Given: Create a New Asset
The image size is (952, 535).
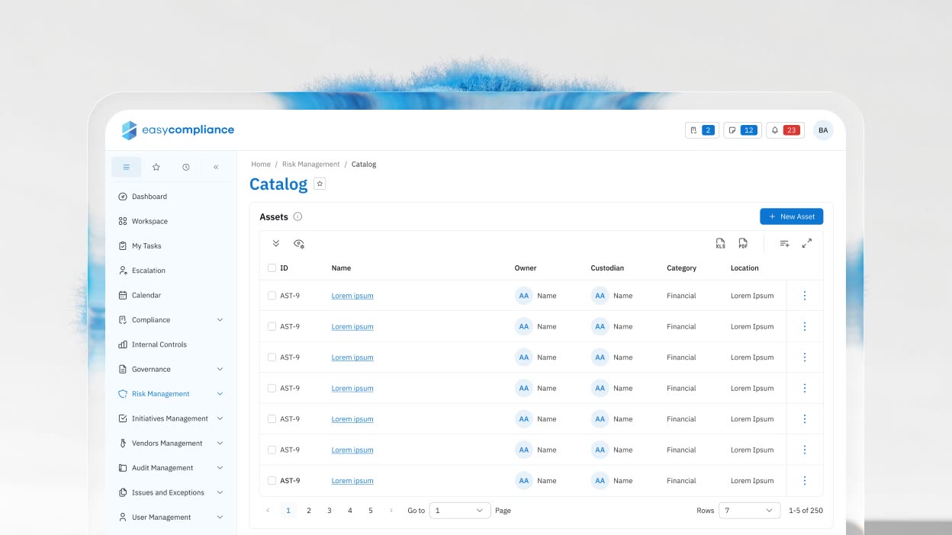Looking at the screenshot, I should [791, 216].
